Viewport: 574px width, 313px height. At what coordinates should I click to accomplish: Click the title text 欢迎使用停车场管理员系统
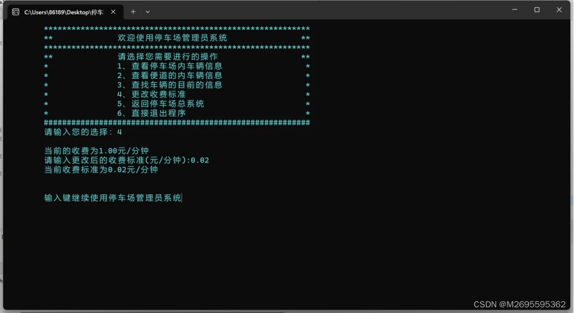click(x=172, y=38)
